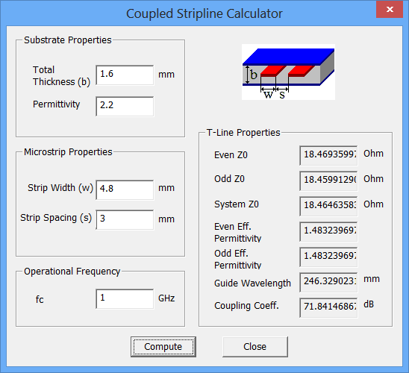
Task: Click the Total Thickness (b) label
Action: 61,76
